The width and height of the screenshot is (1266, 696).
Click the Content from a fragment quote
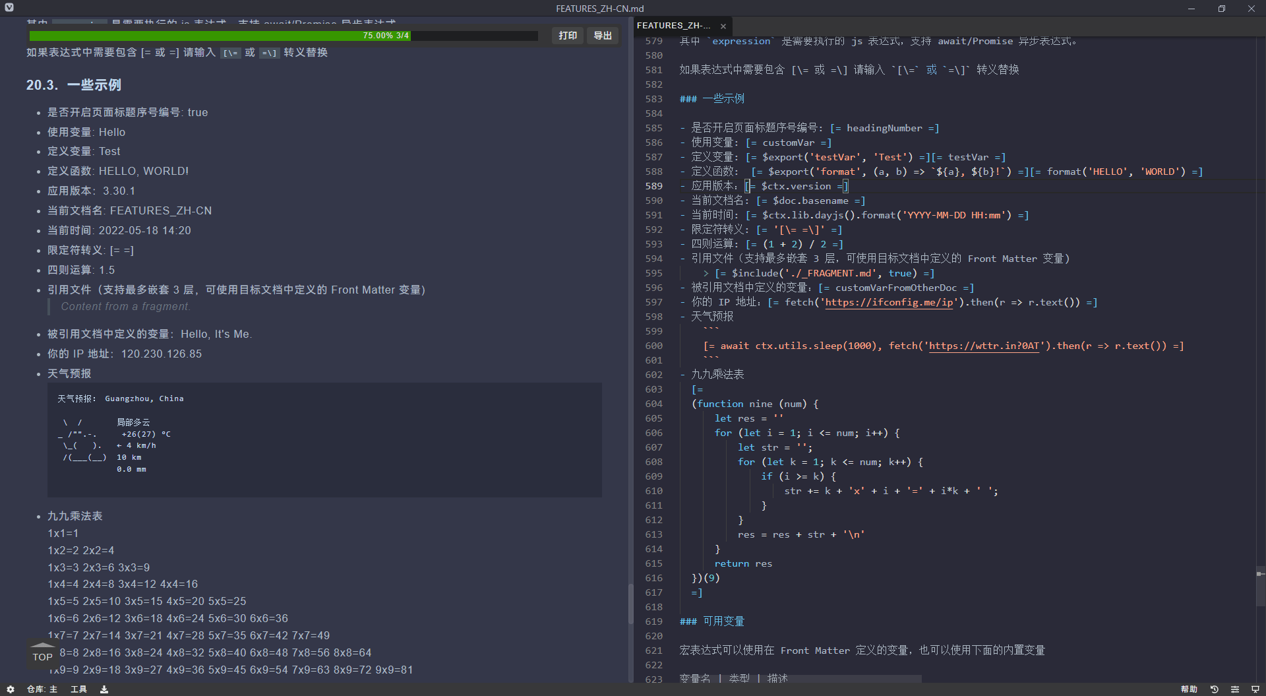pos(125,307)
